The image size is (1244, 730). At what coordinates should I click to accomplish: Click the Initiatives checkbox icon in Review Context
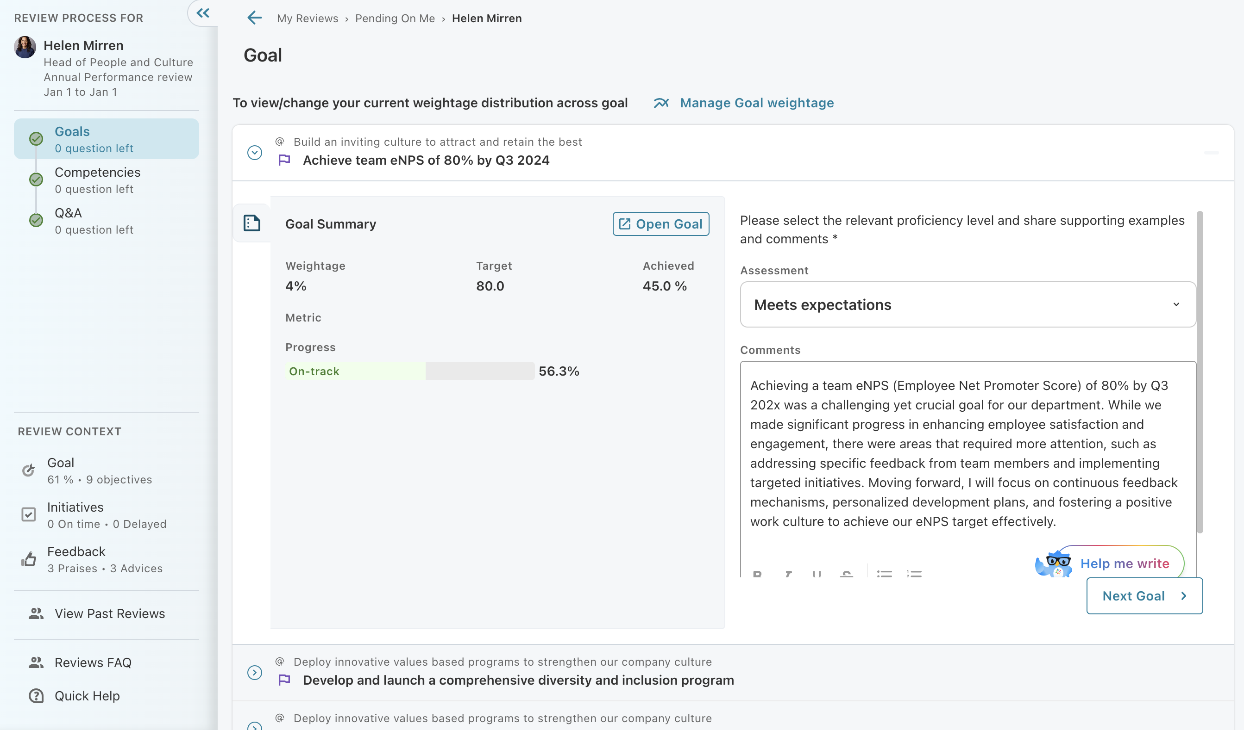[x=29, y=514]
